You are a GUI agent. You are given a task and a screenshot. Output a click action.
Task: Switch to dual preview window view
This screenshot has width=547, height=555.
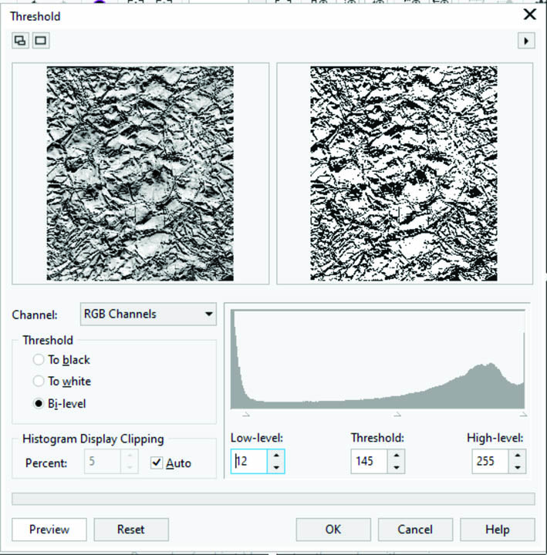[x=20, y=40]
